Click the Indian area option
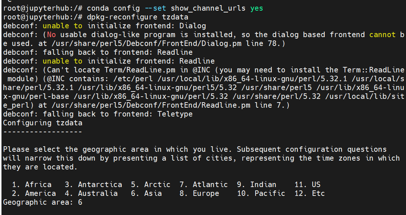This screenshot has height=215, width=406. (x=263, y=184)
